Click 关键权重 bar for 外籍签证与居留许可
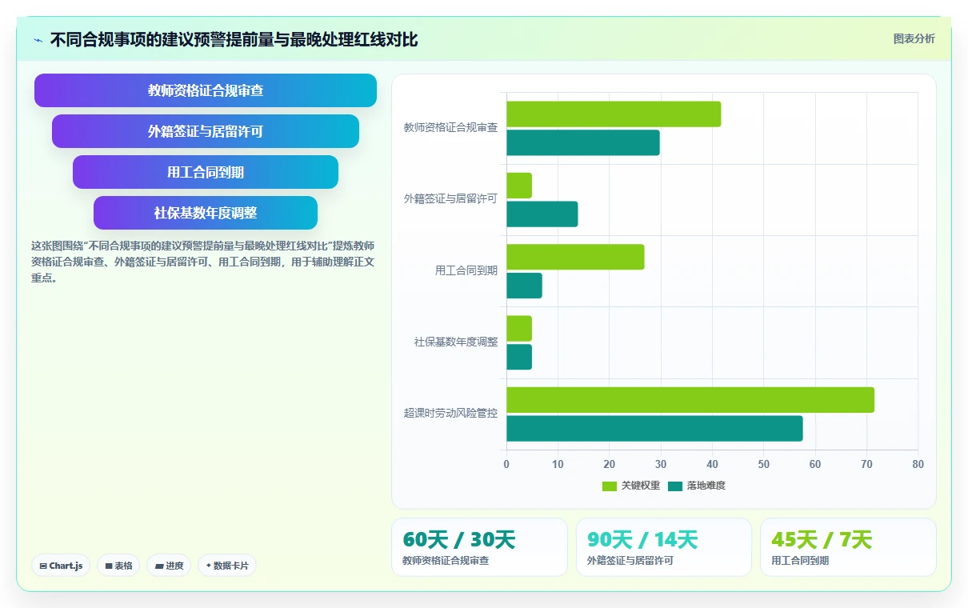This screenshot has width=968, height=608. [x=519, y=186]
